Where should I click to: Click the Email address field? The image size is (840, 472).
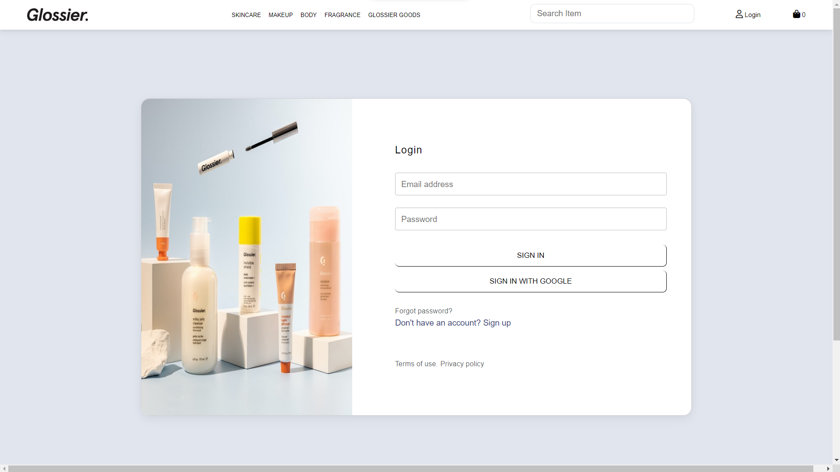[530, 184]
